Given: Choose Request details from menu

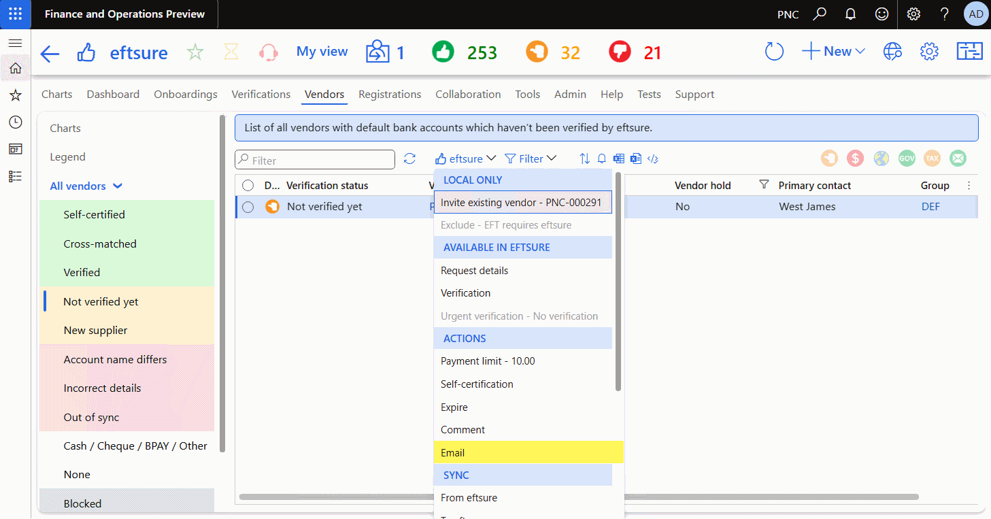Looking at the screenshot, I should pos(523,271).
